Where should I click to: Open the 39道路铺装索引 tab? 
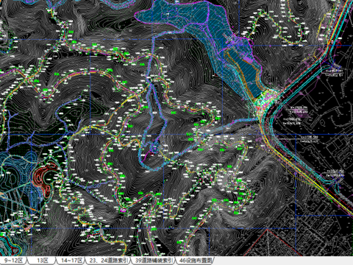click(x=154, y=261)
